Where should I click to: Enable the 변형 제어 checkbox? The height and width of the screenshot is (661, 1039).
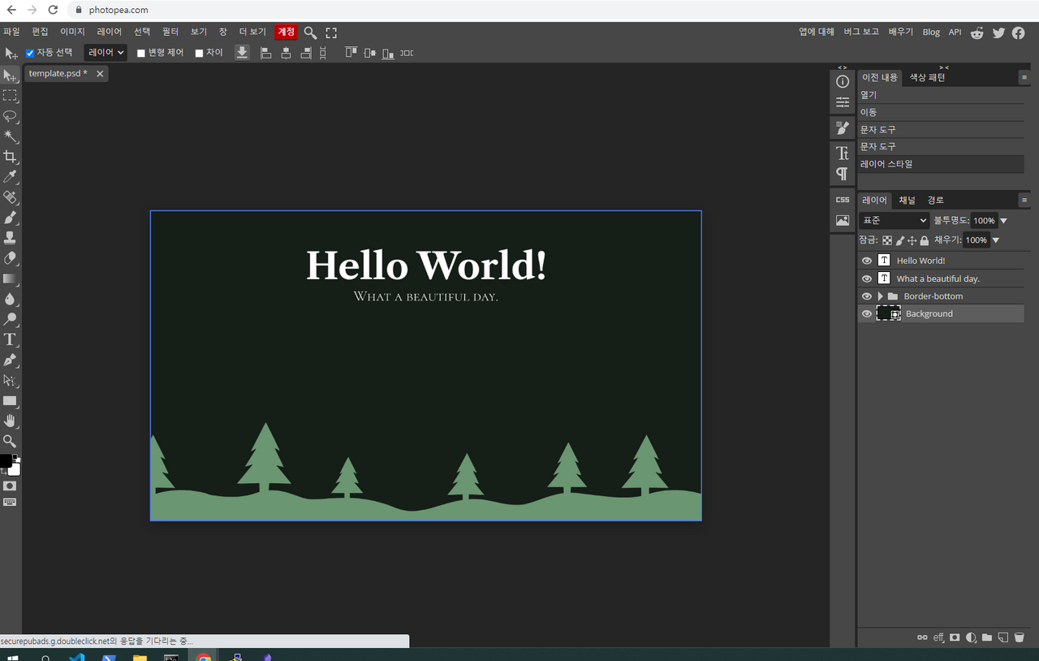[141, 53]
